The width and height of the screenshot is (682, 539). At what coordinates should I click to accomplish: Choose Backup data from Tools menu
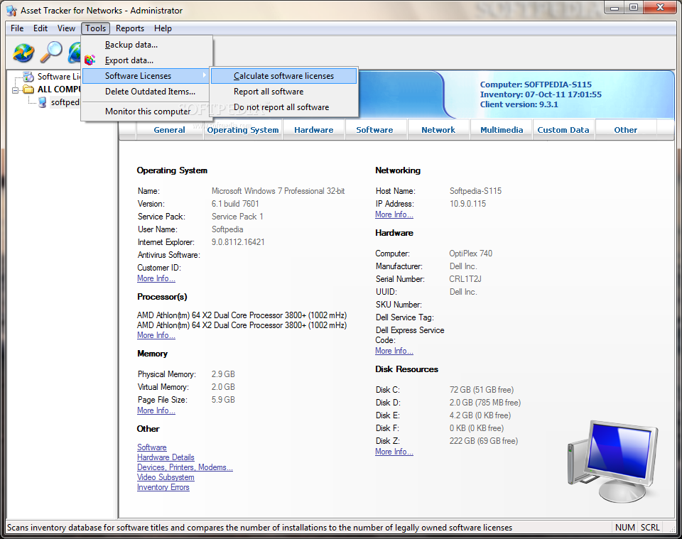coord(147,45)
